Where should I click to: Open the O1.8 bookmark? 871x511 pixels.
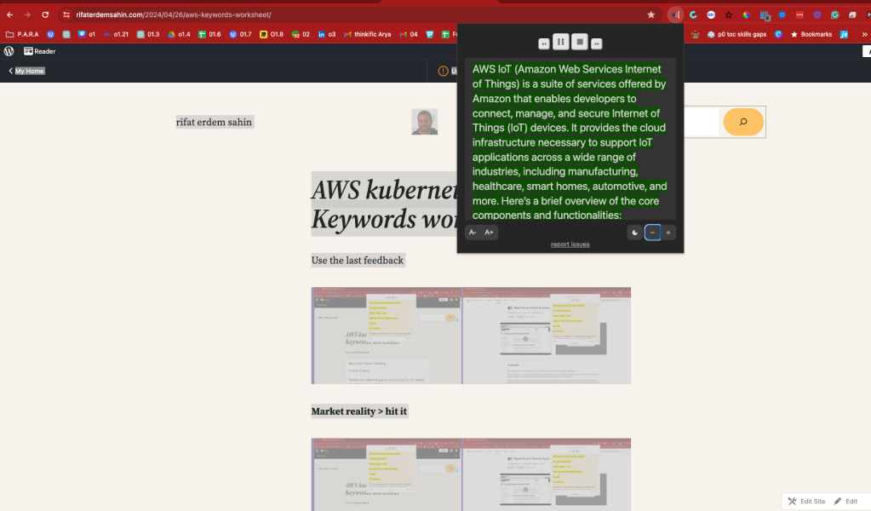271,34
